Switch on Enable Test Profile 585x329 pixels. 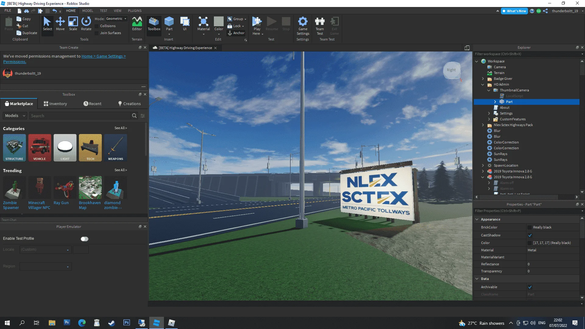[84, 239]
